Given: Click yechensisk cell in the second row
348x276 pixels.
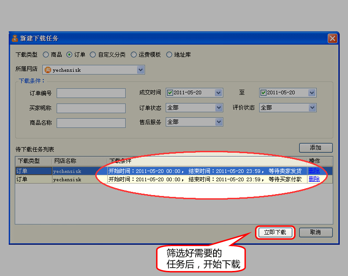Looking at the screenshot, I should [x=80, y=179].
